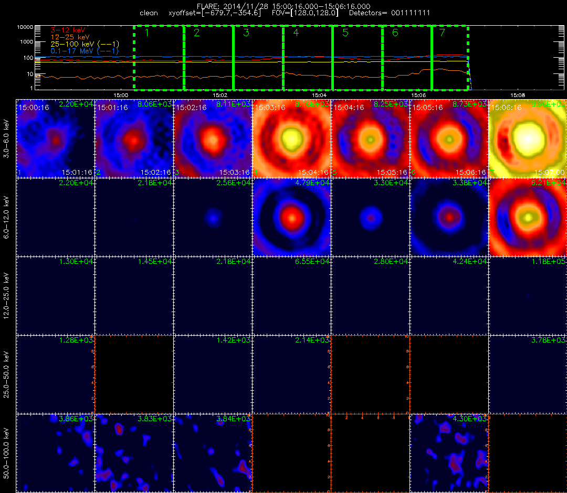Click the yellow '25-100 keV (--1)' legend entry
567x493 pixels.
pos(85,44)
